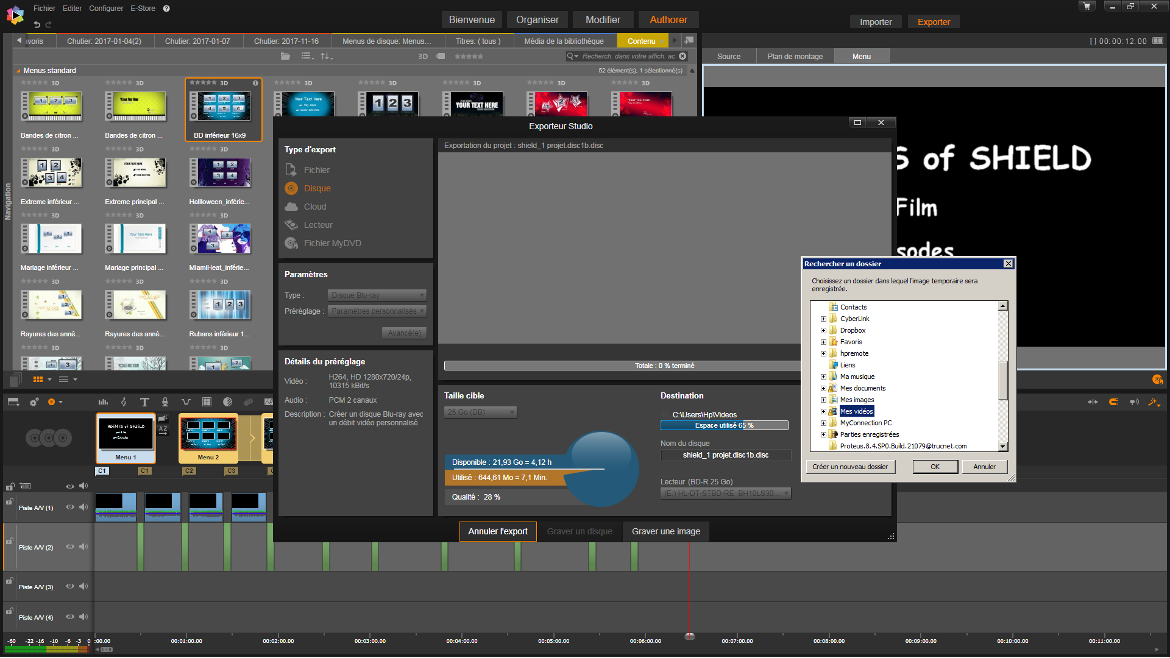Open library list view options dropdown
Image resolution: width=1170 pixels, height=658 pixels.
[x=308, y=56]
